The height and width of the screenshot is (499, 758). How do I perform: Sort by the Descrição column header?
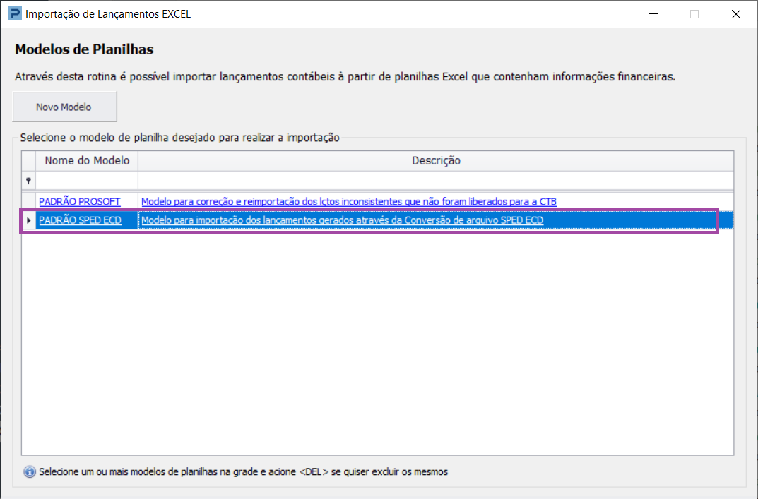click(436, 161)
